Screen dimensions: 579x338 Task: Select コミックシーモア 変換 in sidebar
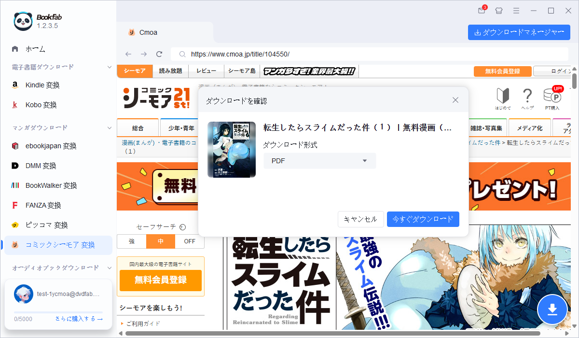(x=58, y=245)
